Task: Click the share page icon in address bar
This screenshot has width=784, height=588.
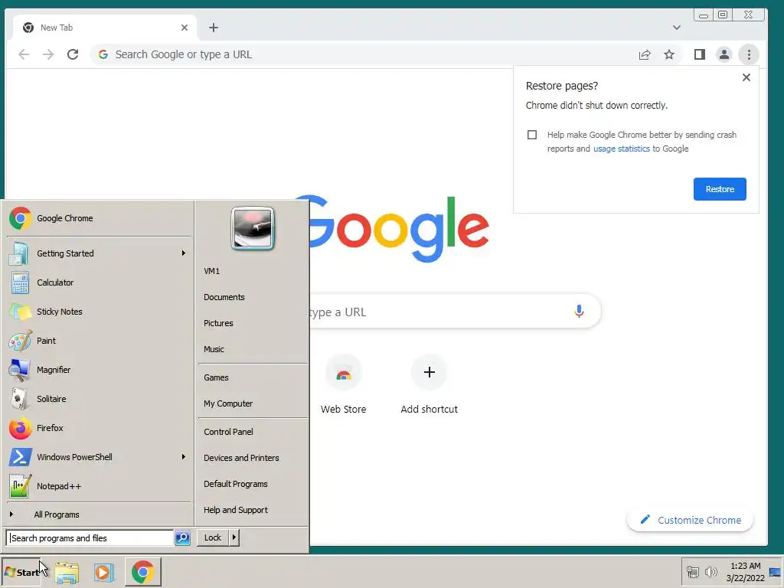Action: pyautogui.click(x=645, y=54)
